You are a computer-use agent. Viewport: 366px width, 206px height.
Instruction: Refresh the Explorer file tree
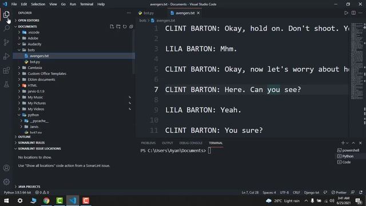(x=125, y=27)
